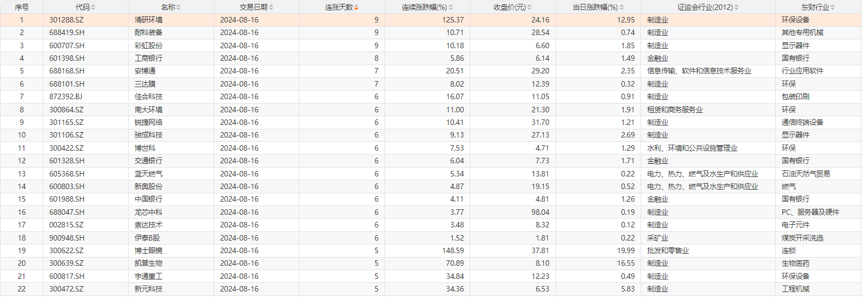This screenshot has height=297, width=862.
Task: Click cumulative change value 148.59
Action: pos(453,250)
